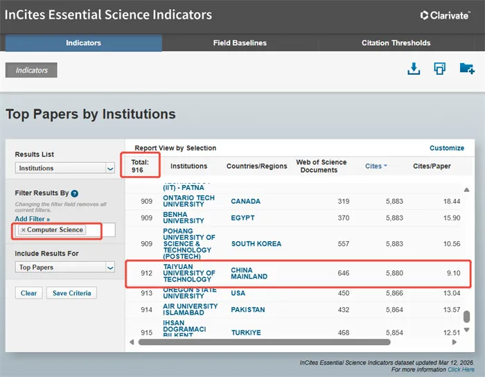Click the save to folder icon
Screen dimensions: 485x377
point(467,69)
